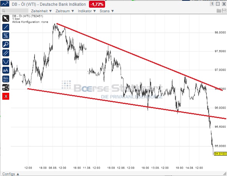Select the trend line drawing tool

(6, 27)
